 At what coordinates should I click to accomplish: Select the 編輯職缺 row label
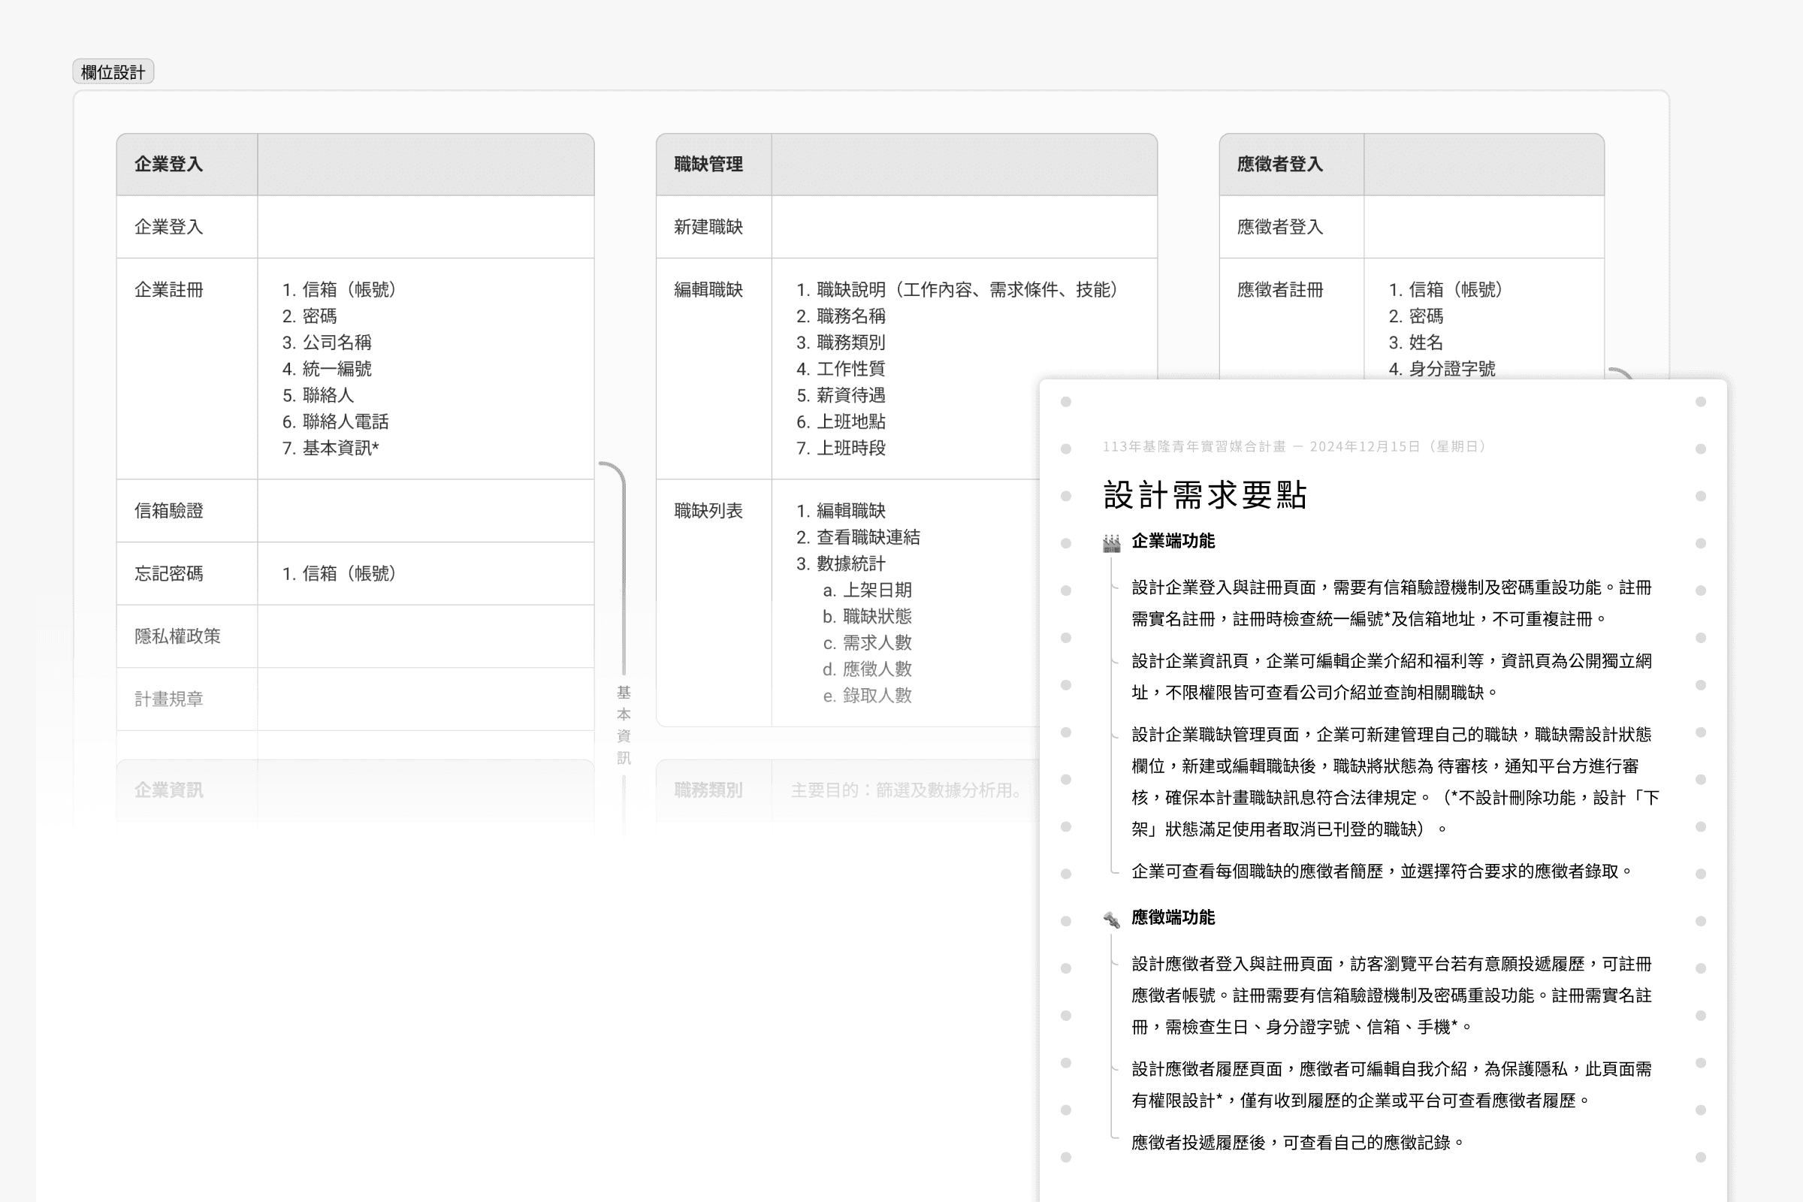(x=708, y=290)
